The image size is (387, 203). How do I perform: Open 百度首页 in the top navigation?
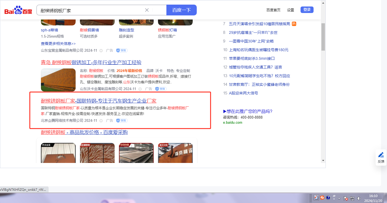point(273,10)
